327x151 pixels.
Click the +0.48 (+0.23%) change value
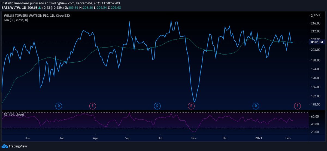point(53,7)
